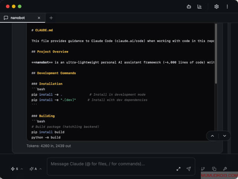Open settings via the gear icon
The width and height of the screenshot is (238, 179).
(216, 6)
